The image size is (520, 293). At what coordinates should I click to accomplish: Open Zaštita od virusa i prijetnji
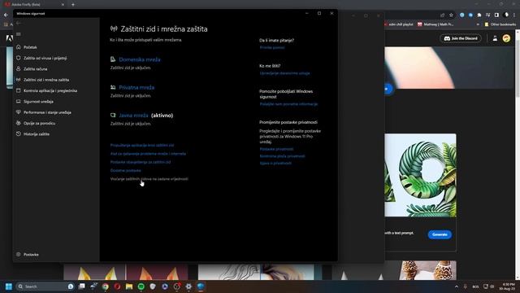point(45,58)
